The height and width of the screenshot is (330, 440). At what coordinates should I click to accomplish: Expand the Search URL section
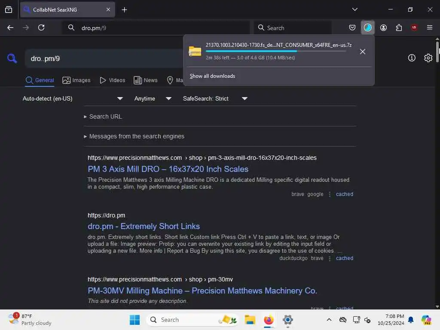click(103, 116)
